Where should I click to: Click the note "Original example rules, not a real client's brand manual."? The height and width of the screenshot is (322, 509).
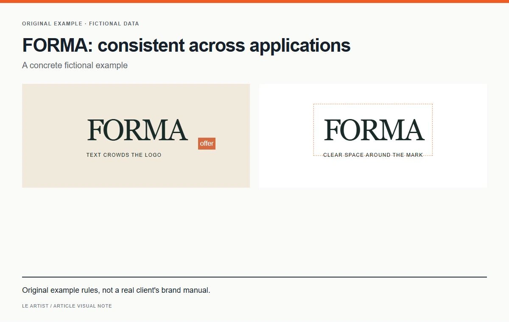[x=116, y=291]
